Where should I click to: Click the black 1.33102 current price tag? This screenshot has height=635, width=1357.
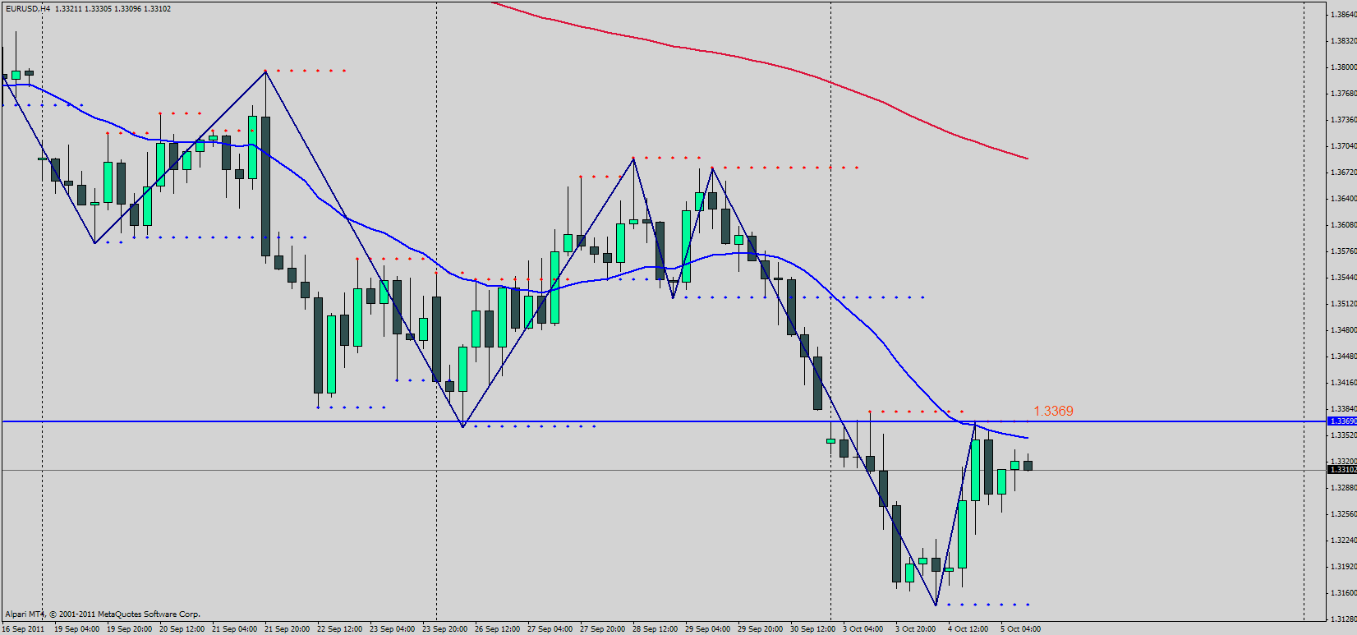pyautogui.click(x=1342, y=470)
